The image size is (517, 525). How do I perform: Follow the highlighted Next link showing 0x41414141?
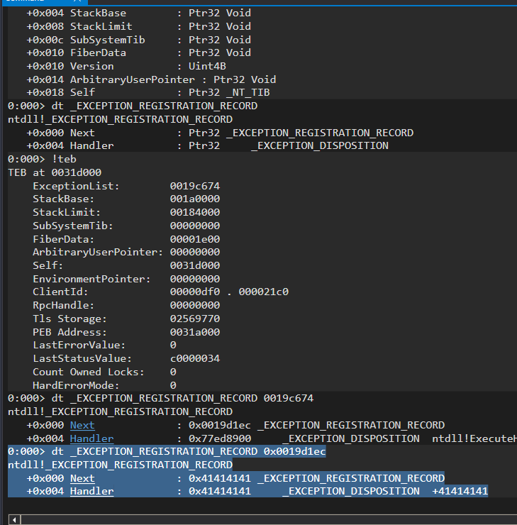coord(82,478)
